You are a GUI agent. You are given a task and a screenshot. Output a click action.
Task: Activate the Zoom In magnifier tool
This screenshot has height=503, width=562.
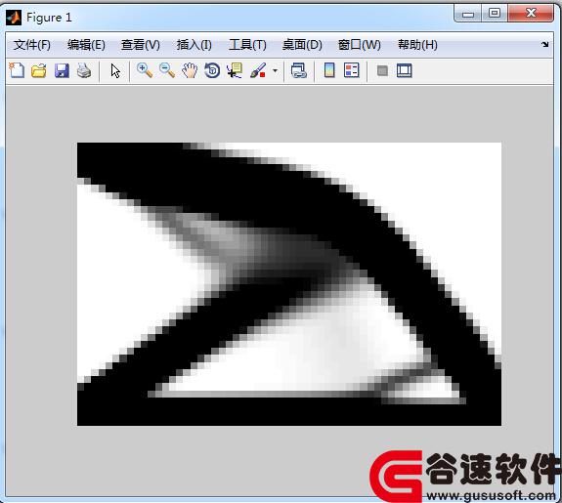pyautogui.click(x=145, y=70)
